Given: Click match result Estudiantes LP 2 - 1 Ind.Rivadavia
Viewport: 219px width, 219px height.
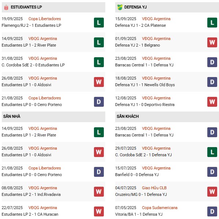Looking at the screenshot, I should tap(31, 194).
